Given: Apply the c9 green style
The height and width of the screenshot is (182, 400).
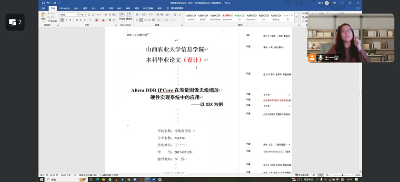Looking at the screenshot, I should click(x=240, y=17).
